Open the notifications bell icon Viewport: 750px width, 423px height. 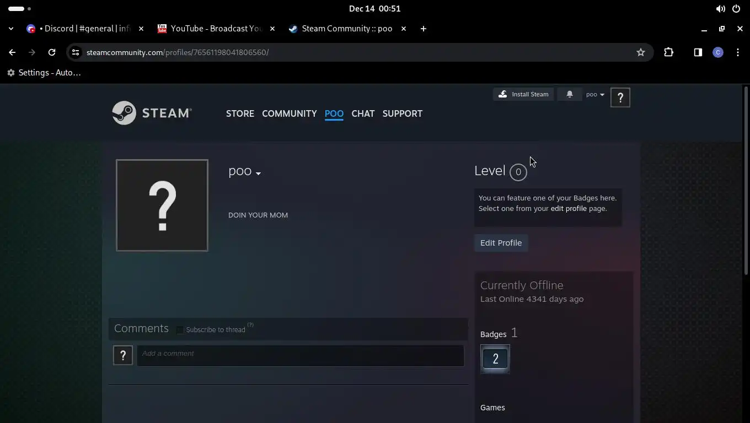pyautogui.click(x=570, y=94)
